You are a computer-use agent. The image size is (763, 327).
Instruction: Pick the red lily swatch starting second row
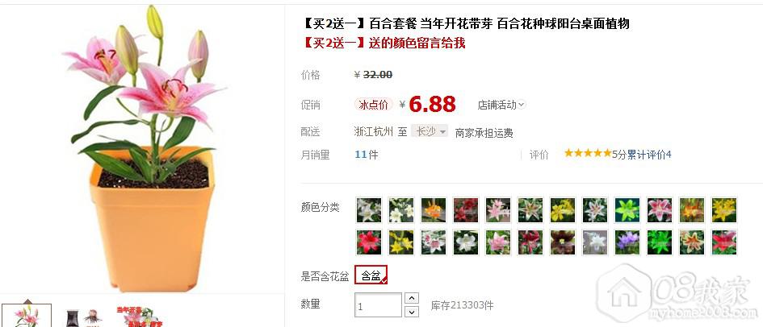pos(368,242)
